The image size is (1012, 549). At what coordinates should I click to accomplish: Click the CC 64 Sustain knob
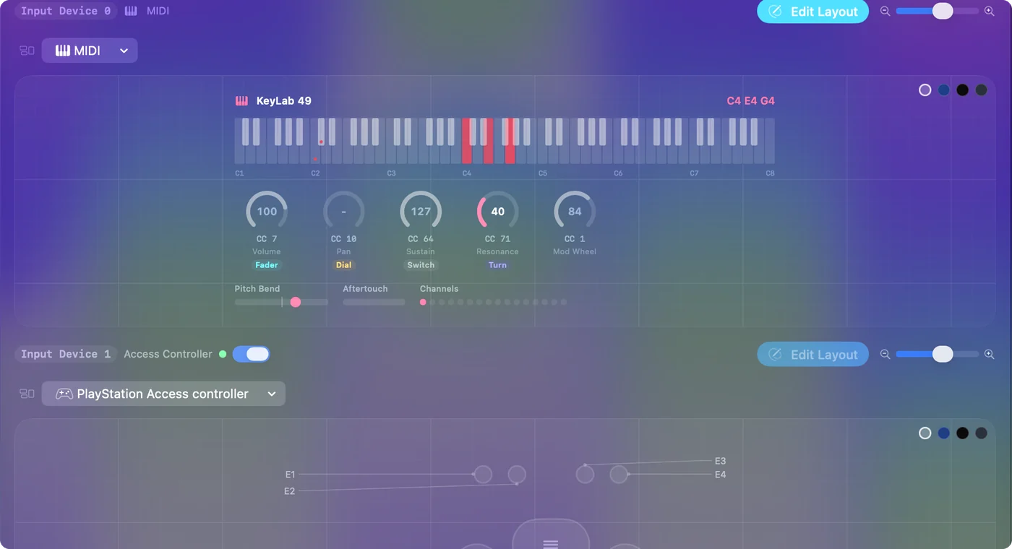(421, 212)
